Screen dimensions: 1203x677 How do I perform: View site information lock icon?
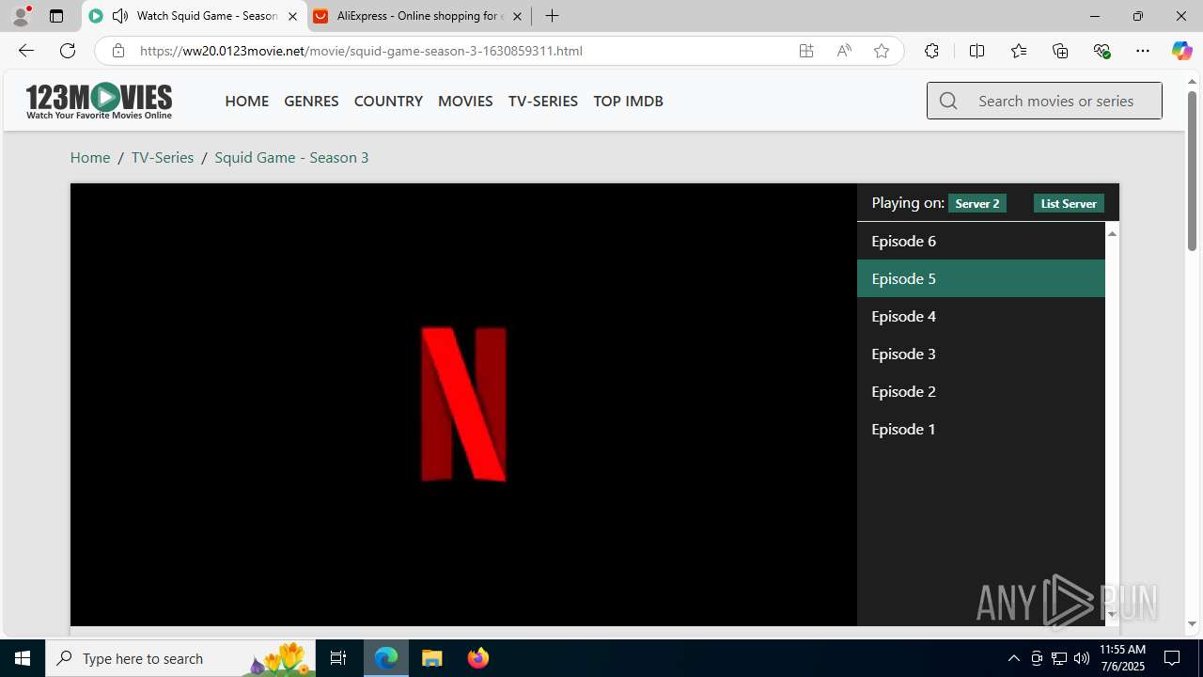(x=117, y=51)
